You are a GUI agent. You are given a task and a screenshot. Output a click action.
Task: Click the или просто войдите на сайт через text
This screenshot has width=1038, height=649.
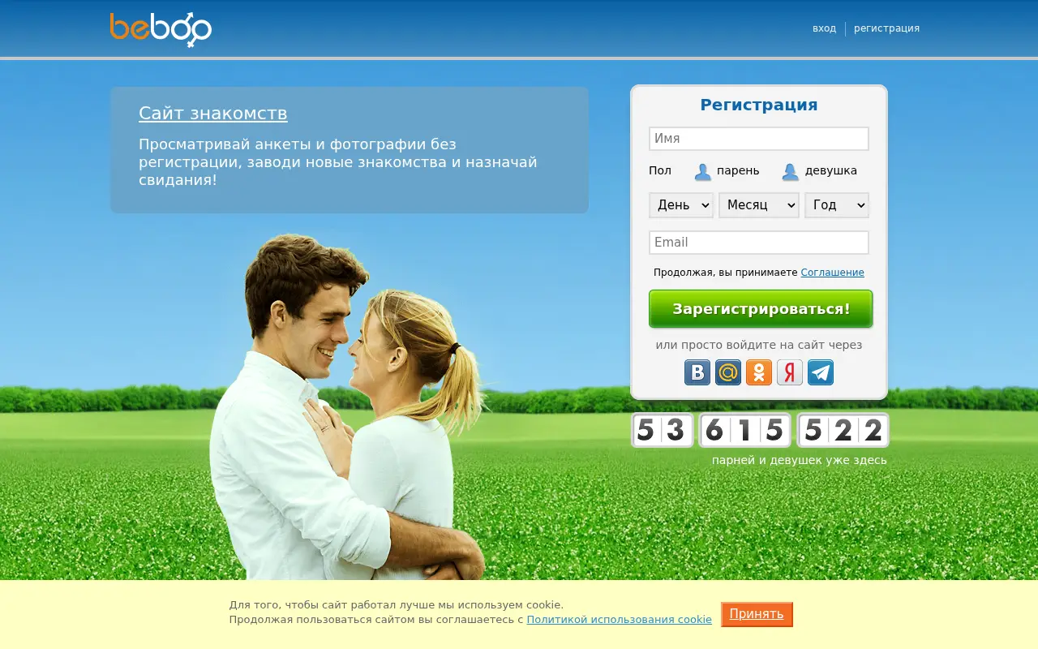pyautogui.click(x=759, y=345)
